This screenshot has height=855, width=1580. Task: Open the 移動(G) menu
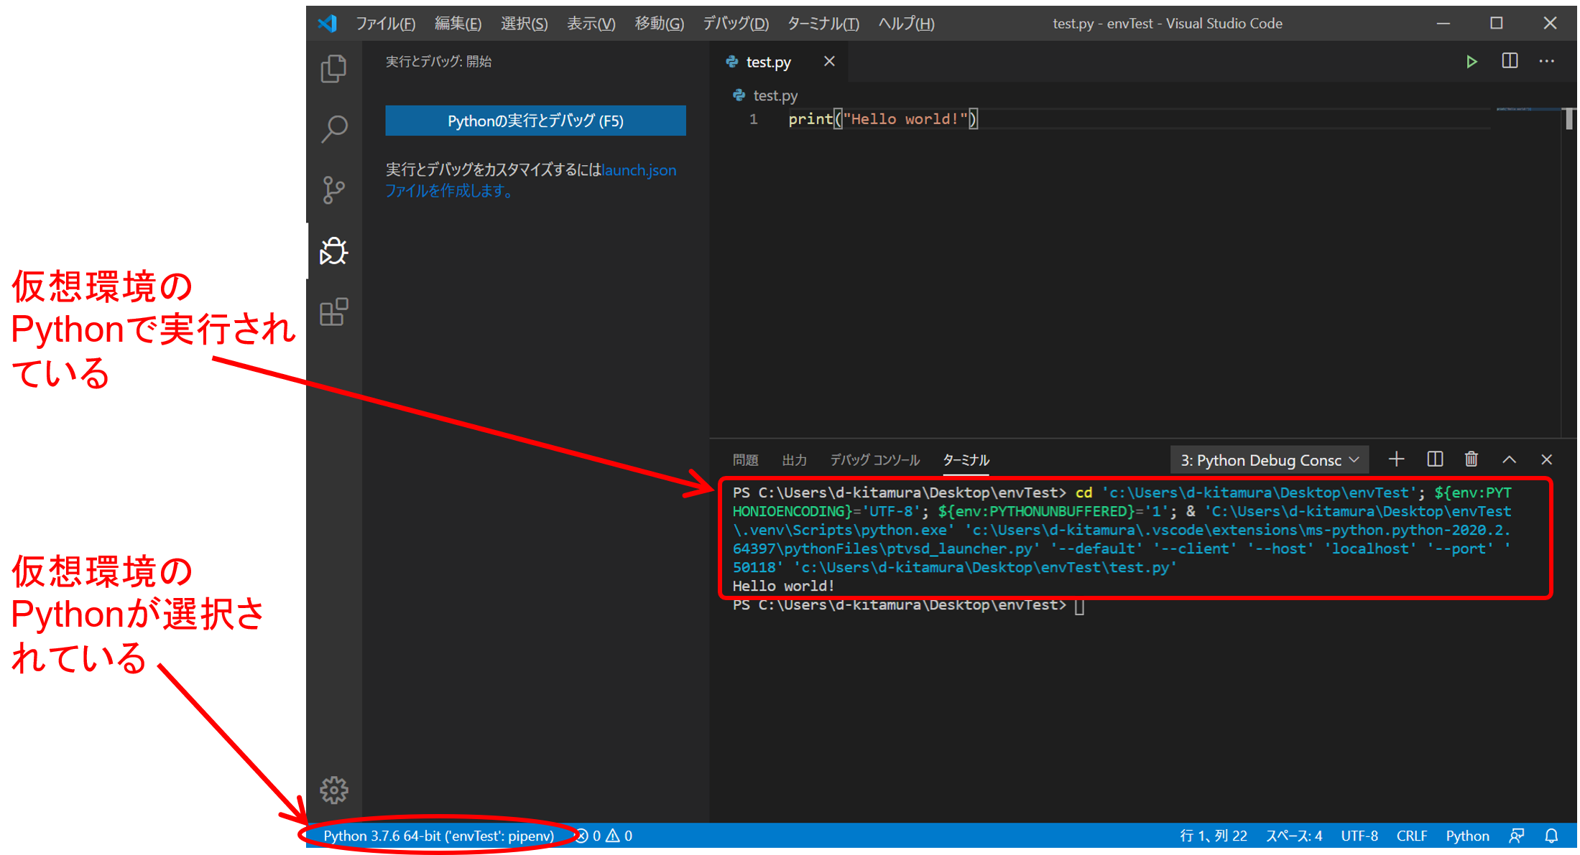coord(659,24)
